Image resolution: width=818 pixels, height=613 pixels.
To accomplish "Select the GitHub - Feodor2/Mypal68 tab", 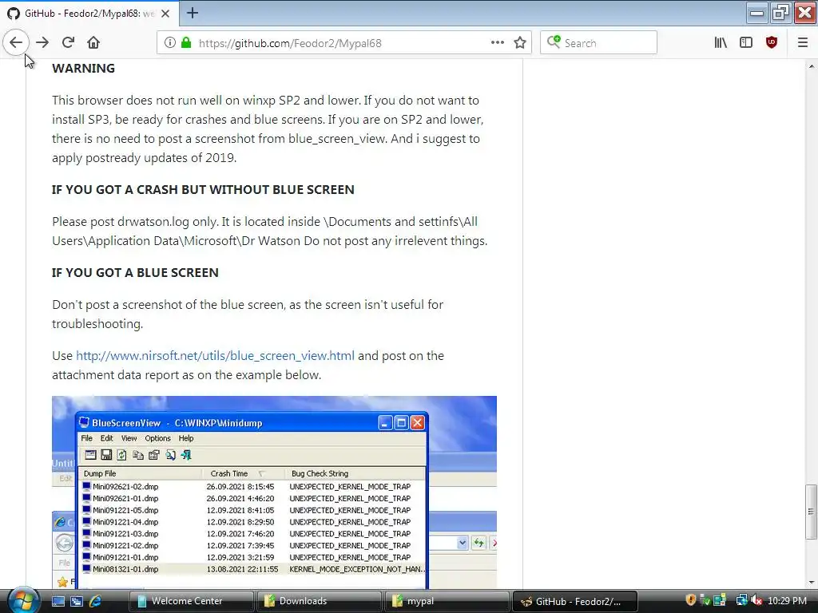I will 89,14.
